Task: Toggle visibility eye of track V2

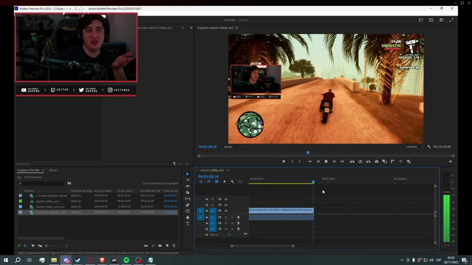Action: 226,205
